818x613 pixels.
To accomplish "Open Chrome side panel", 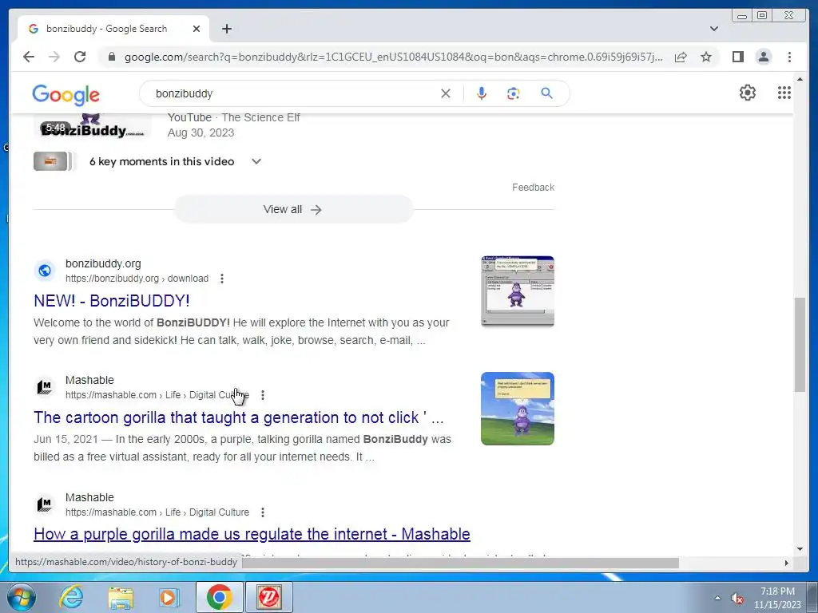I will [737, 57].
